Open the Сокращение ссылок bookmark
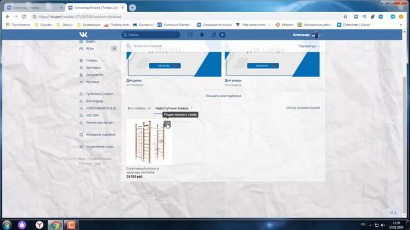This screenshot has height=230, width=410. pos(215,25)
